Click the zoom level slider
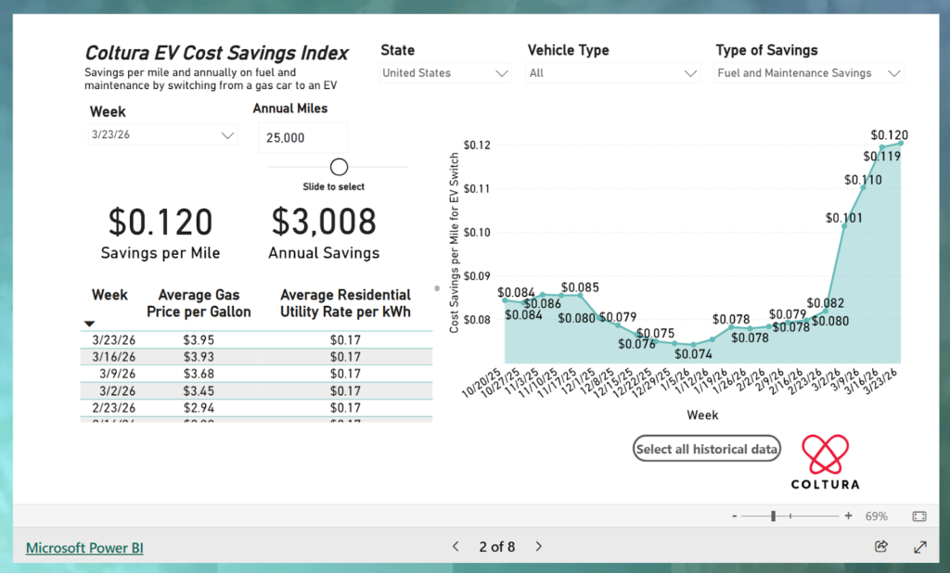Screen dimensions: 950x573 click(774, 516)
